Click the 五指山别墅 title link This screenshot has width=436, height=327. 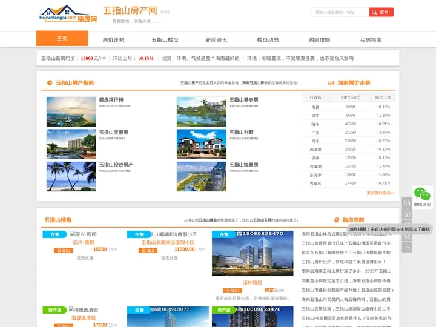[241, 133]
